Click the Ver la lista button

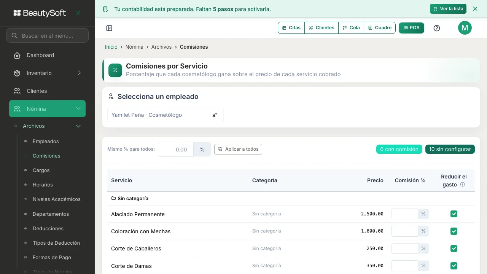[448, 9]
